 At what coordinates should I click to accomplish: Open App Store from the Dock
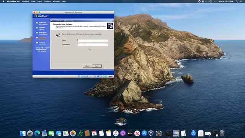point(144,133)
